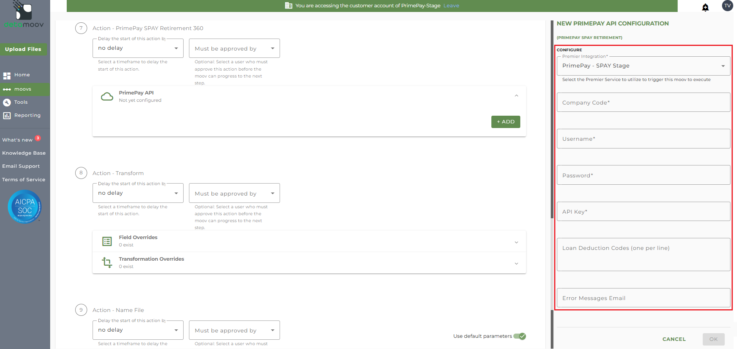The image size is (737, 349).
Task: Click the PrimePay API cloud icon
Action: coord(107,96)
